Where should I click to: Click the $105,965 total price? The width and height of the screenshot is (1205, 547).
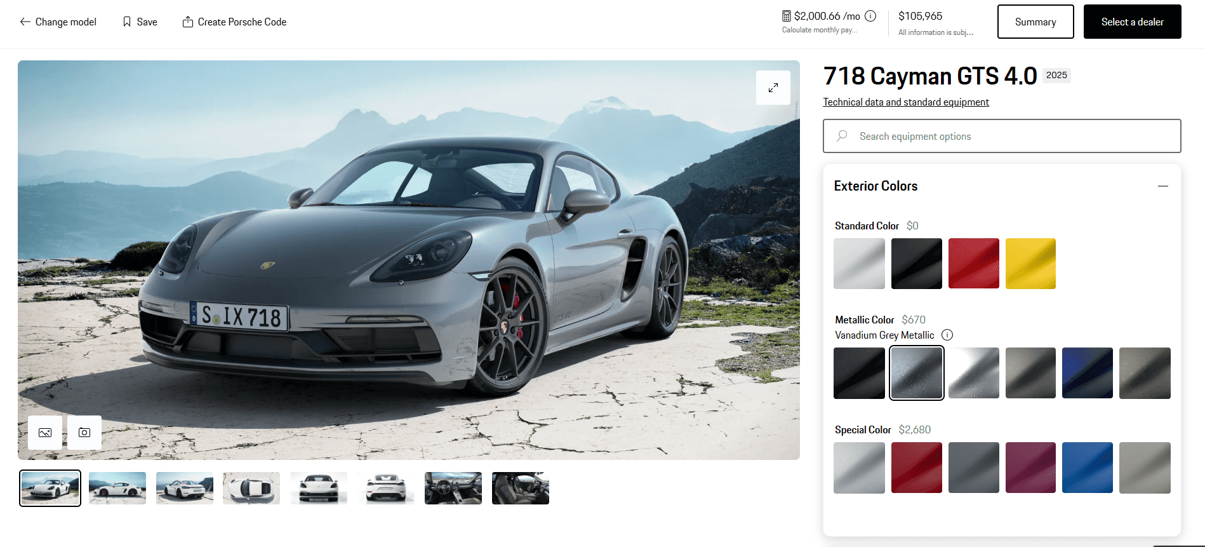point(920,16)
